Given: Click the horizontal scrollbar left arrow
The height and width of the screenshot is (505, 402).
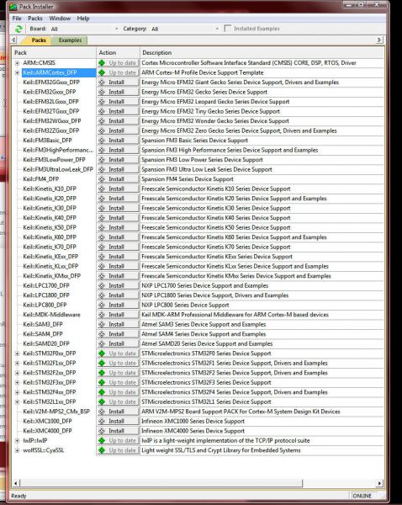Looking at the screenshot, I should coord(15,483).
